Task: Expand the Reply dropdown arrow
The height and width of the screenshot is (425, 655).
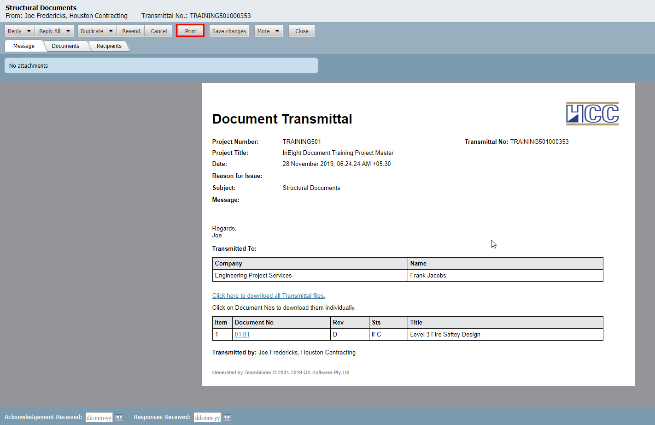Action: 29,31
